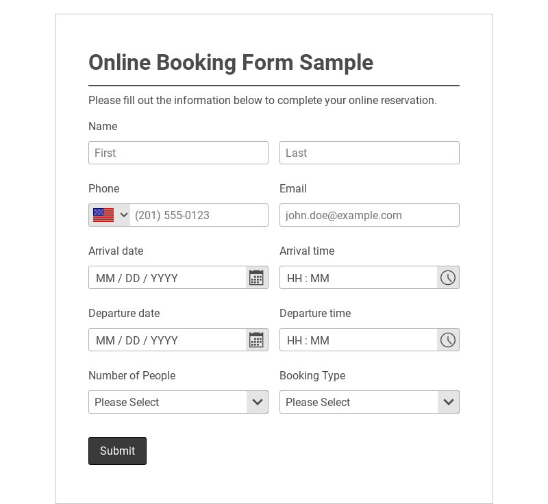This screenshot has height=504, width=548.
Task: Click the Departure time HH:MM field
Action: coord(358,340)
